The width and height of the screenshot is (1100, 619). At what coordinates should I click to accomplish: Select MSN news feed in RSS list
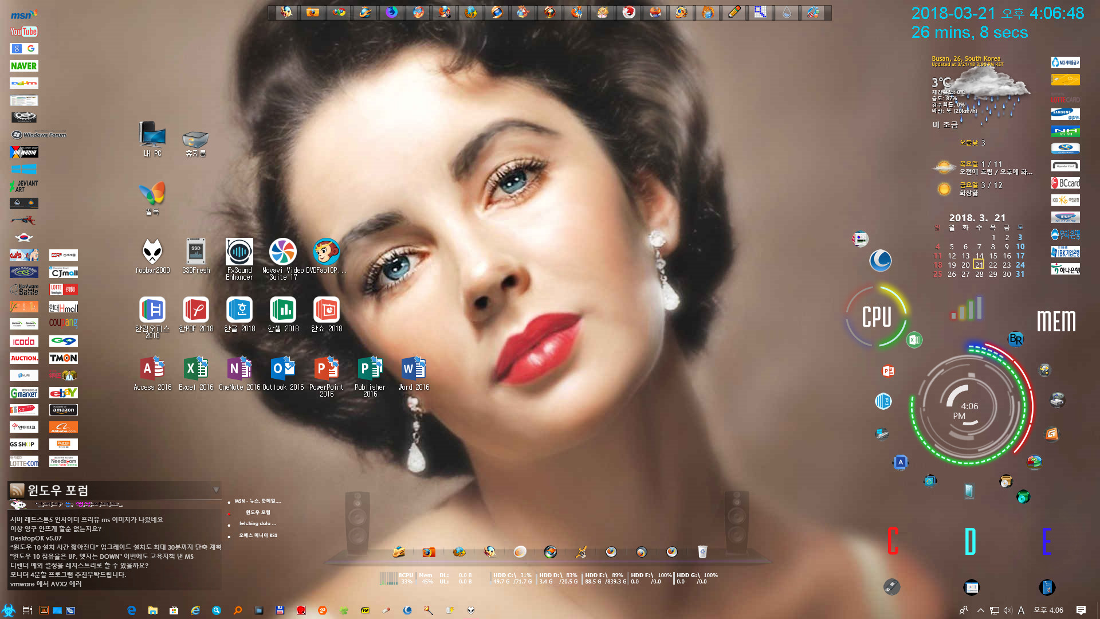[257, 501]
